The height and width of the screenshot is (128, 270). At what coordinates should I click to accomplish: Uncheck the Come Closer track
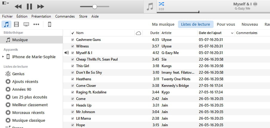pos(73,86)
